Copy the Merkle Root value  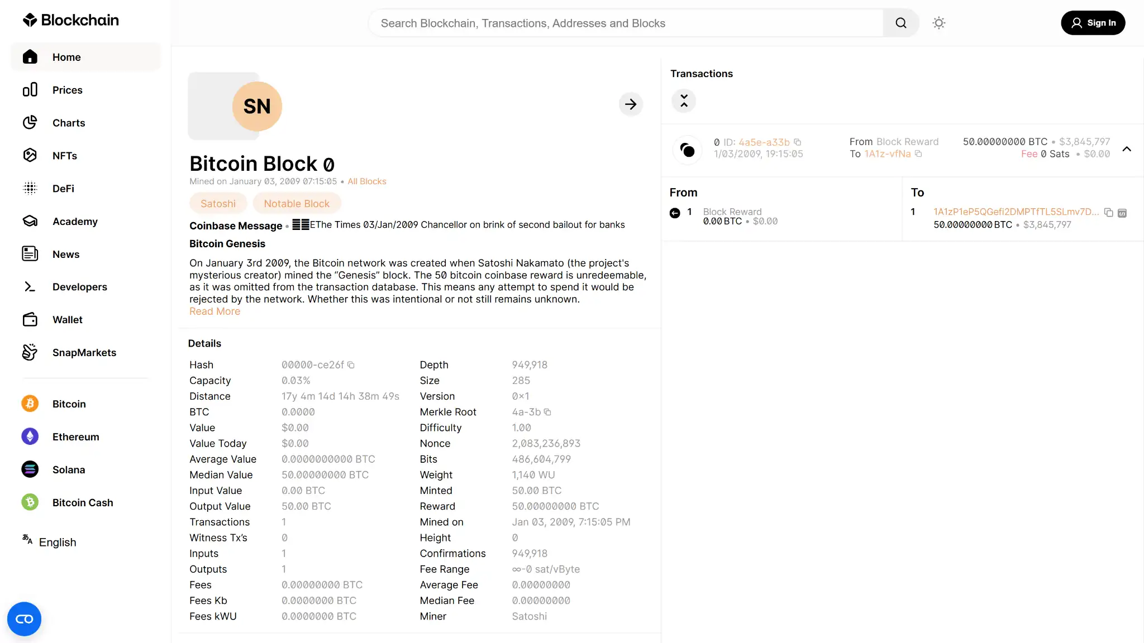point(547,412)
